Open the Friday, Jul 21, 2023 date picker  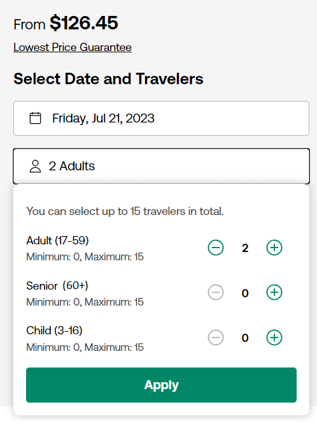[x=161, y=119]
